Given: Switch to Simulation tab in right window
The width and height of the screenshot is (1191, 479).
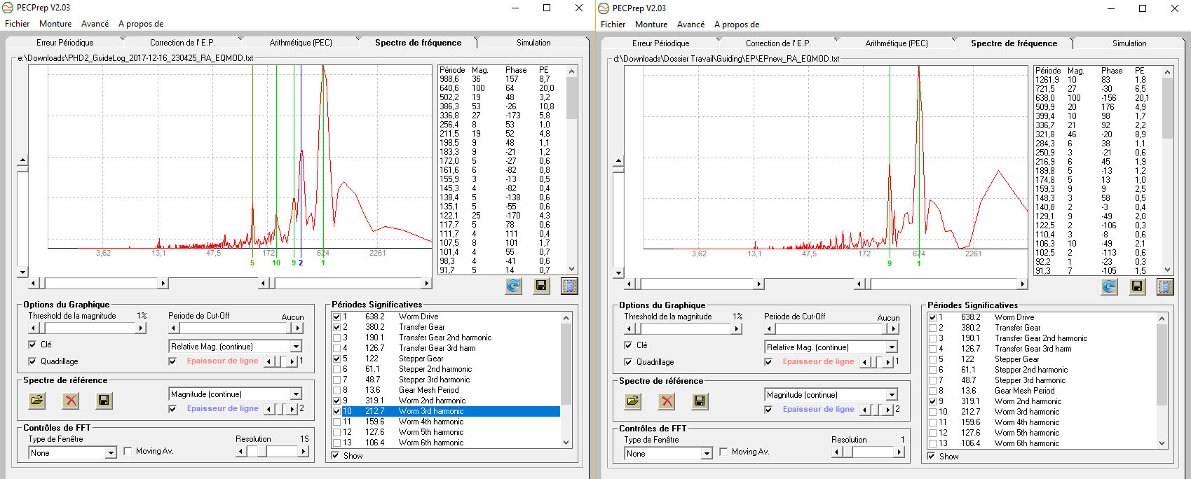Looking at the screenshot, I should (x=1129, y=43).
